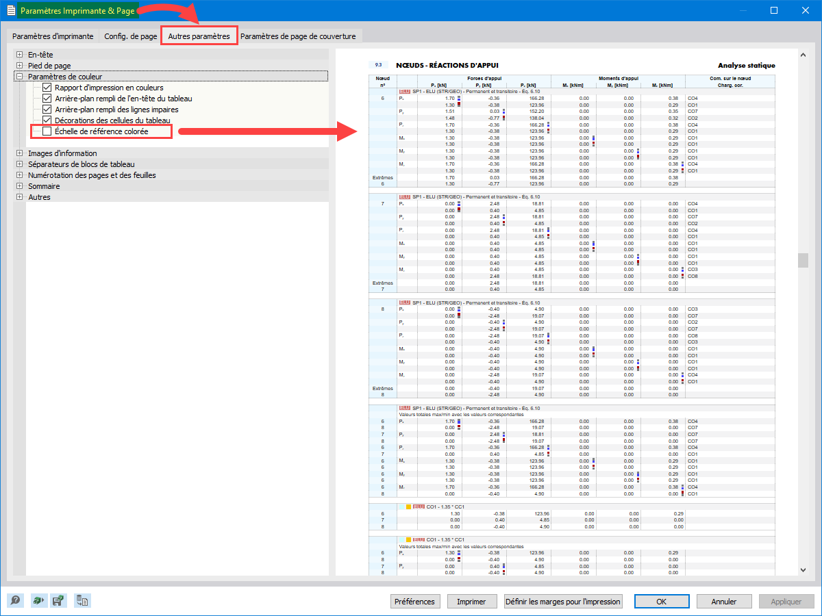822x616 pixels.
Task: Click the 'Imprimer' button
Action: (x=471, y=602)
